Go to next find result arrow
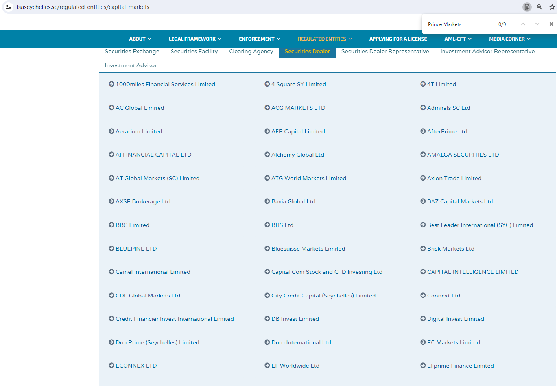 tap(537, 24)
